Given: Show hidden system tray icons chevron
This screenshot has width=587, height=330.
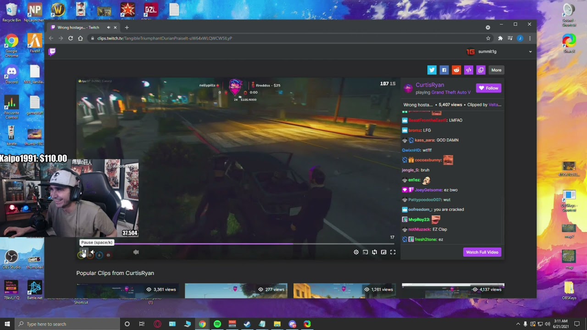Looking at the screenshot, I should tap(518, 324).
